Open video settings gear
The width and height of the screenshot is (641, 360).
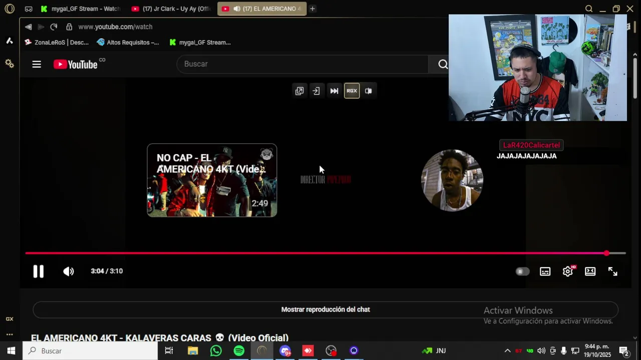pyautogui.click(x=568, y=271)
